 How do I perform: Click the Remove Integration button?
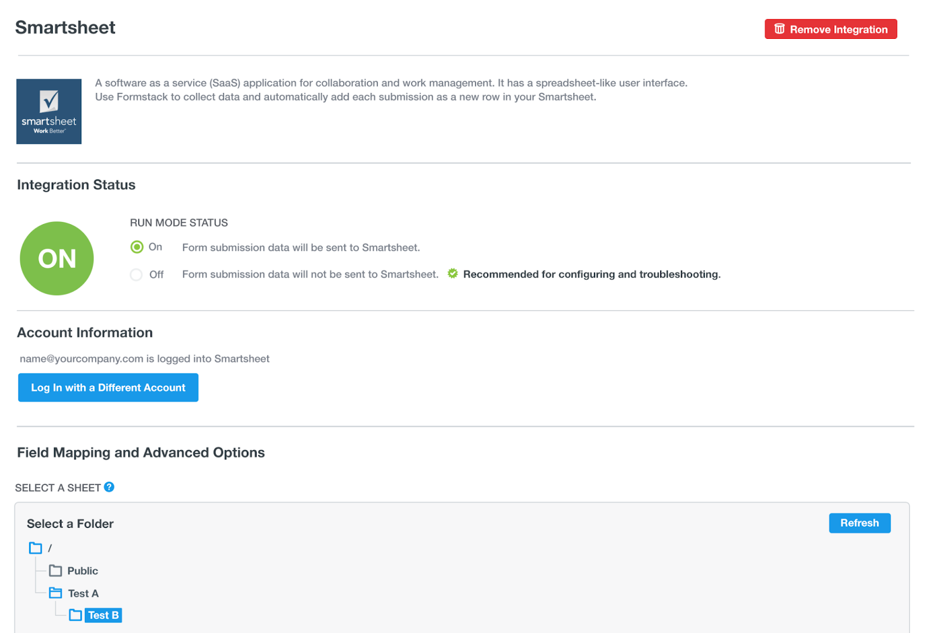[830, 28]
